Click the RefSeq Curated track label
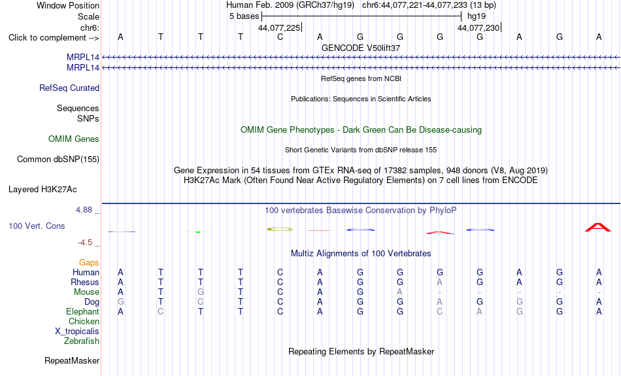 click(69, 88)
